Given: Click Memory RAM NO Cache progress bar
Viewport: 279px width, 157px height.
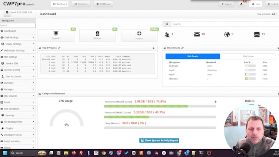Looking at the screenshot, I should 160,117.
